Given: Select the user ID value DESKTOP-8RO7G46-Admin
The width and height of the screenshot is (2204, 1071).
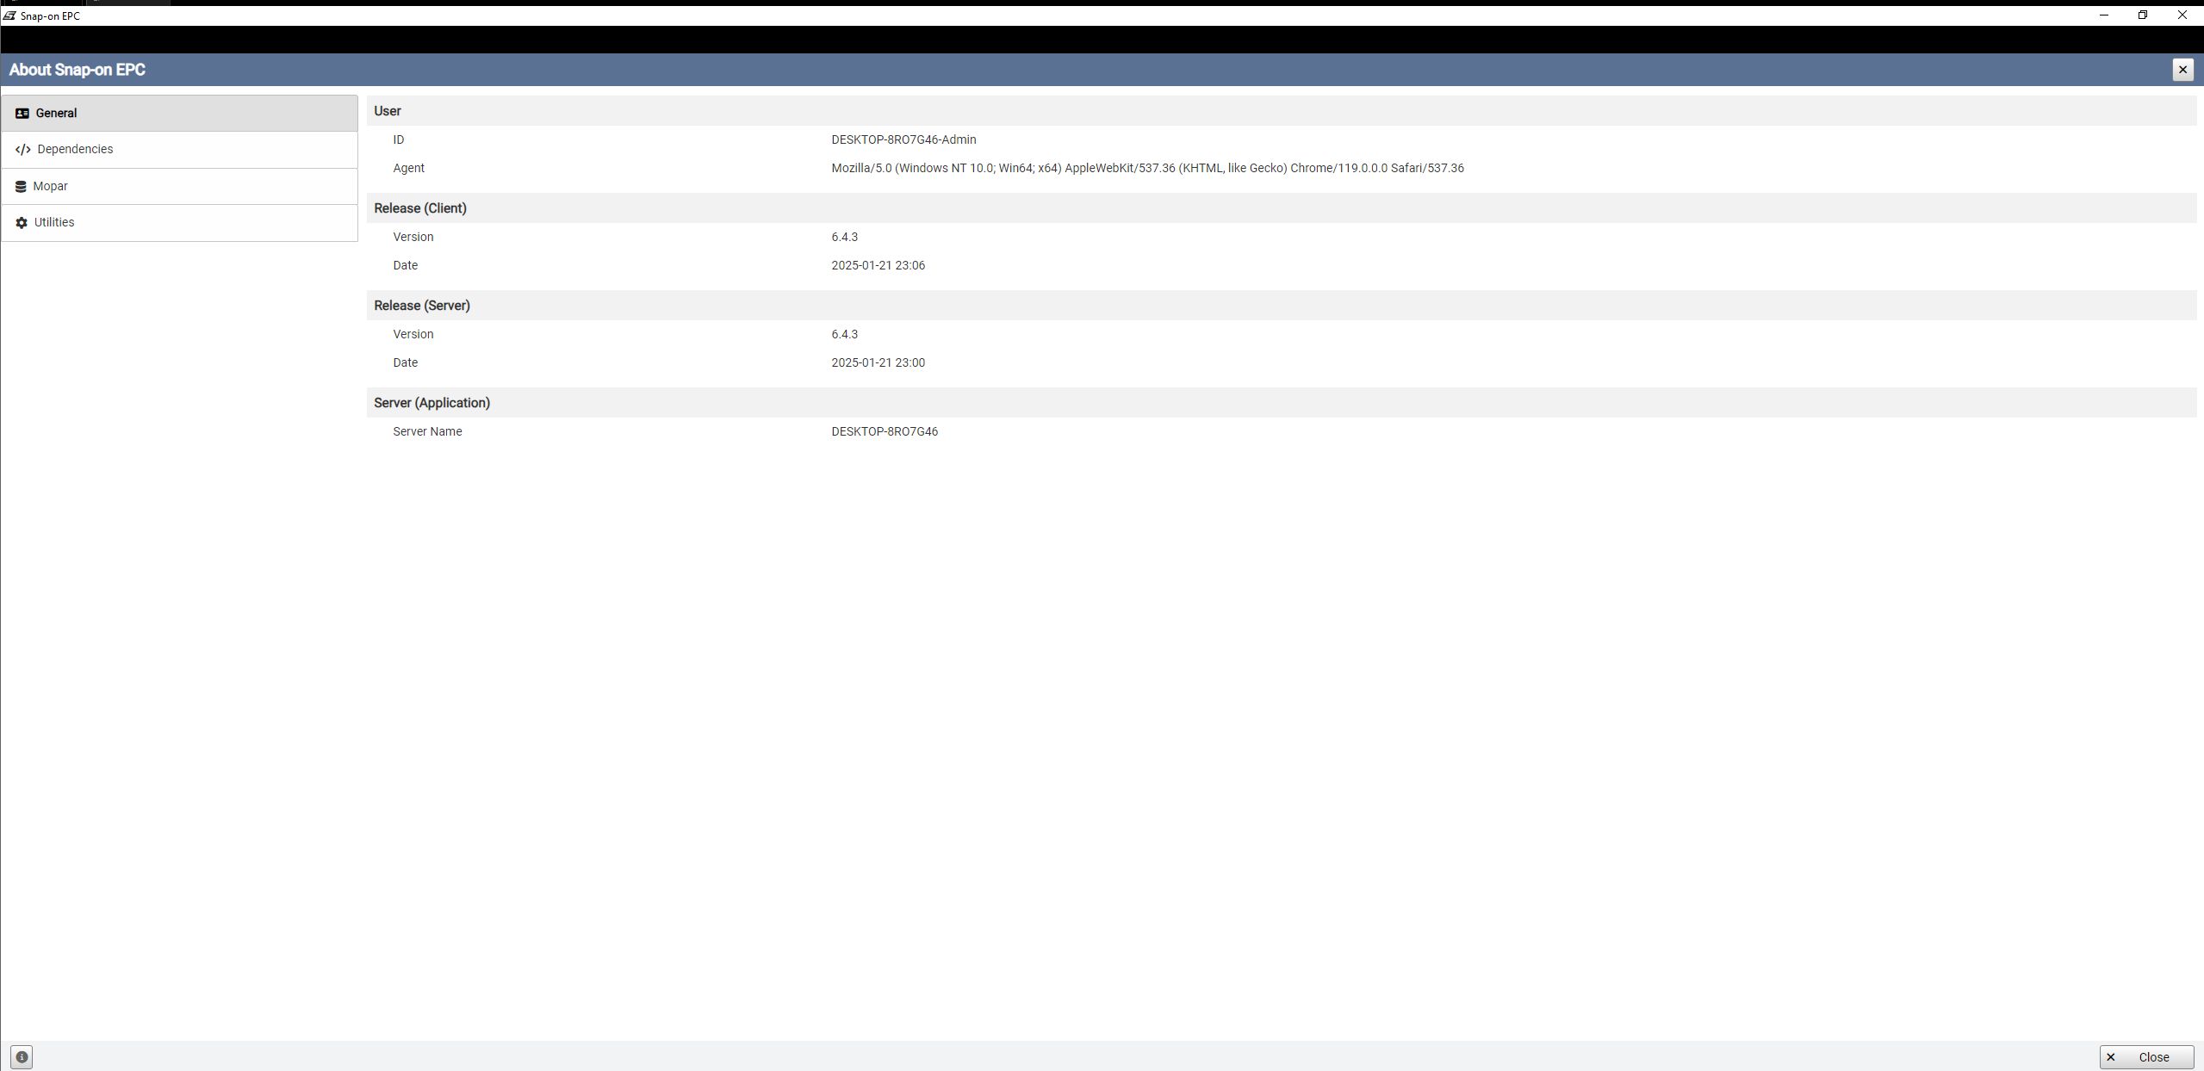Looking at the screenshot, I should 903,139.
